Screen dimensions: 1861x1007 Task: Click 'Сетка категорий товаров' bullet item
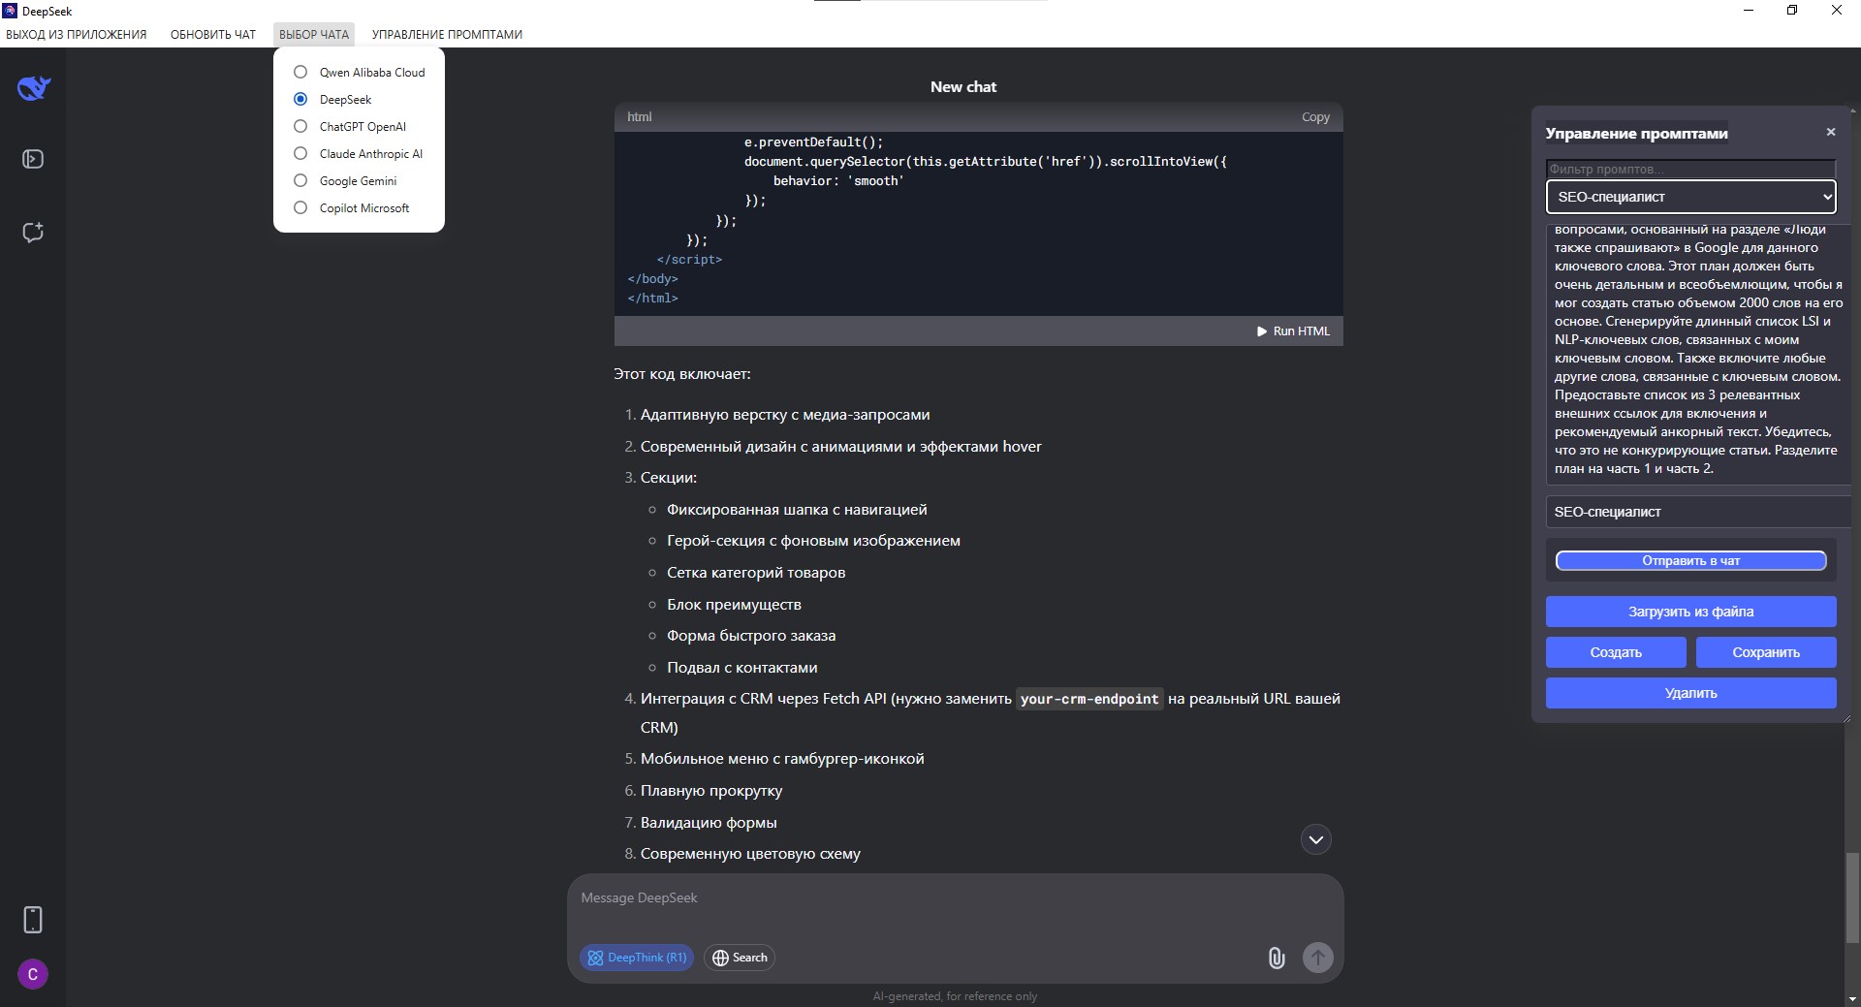[756, 573]
